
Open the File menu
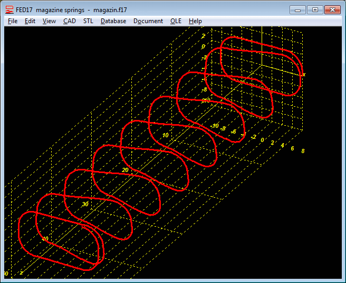[x=13, y=21]
